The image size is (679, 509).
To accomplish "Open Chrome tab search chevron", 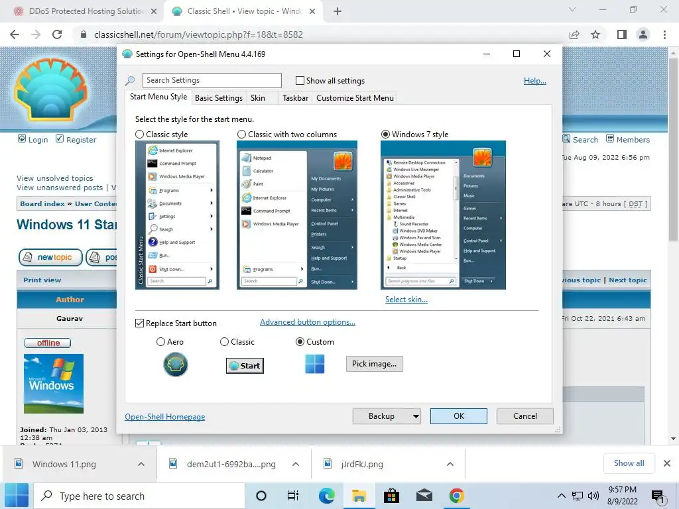I will click(x=572, y=9).
